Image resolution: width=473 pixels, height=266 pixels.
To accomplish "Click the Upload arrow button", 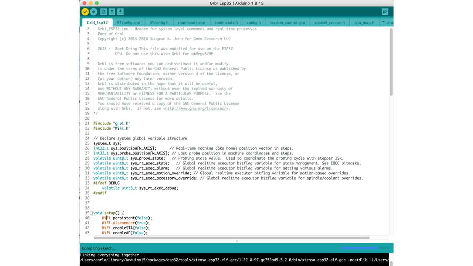I will [x=93, y=12].
